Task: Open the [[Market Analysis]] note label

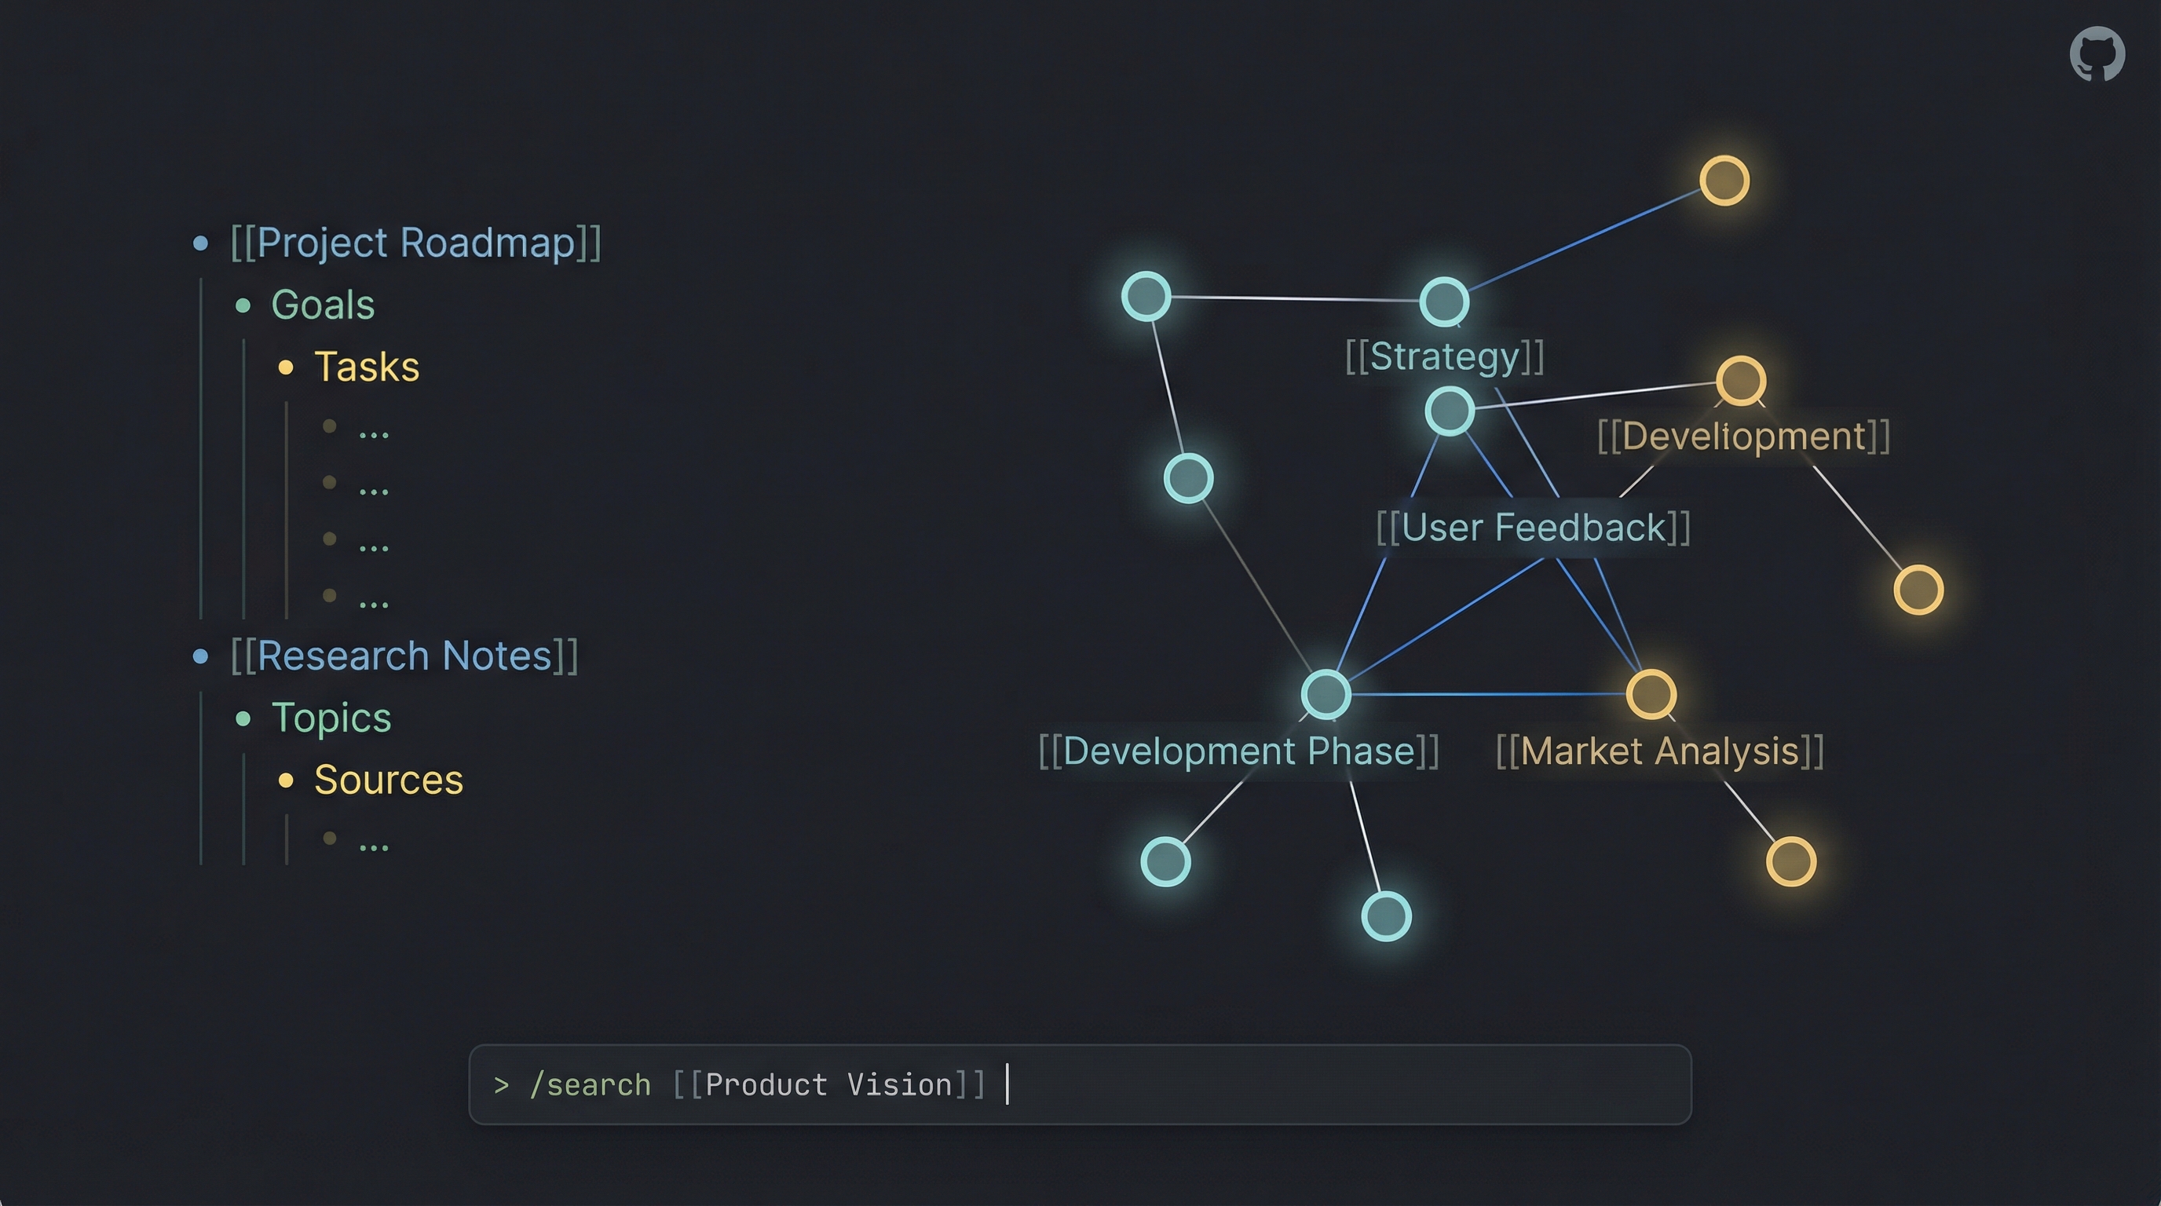Action: click(1662, 751)
